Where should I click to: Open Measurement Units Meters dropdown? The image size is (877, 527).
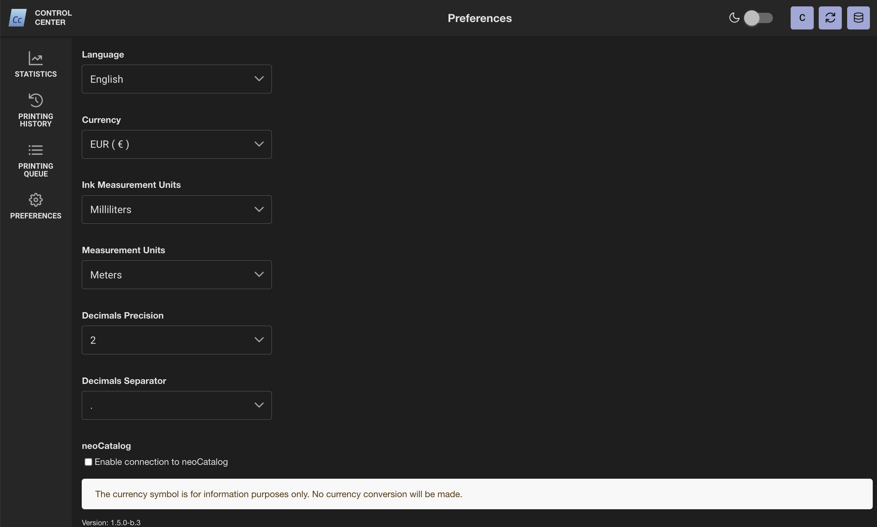tap(177, 275)
